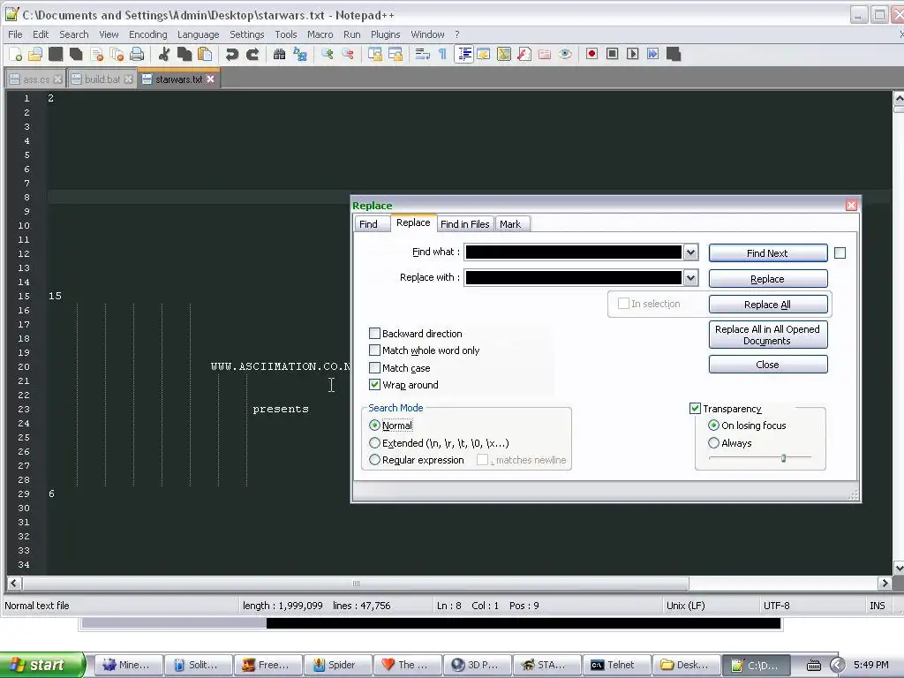Toggle the Indent guide toolbar icon
The height and width of the screenshot is (678, 904).
[x=463, y=54]
